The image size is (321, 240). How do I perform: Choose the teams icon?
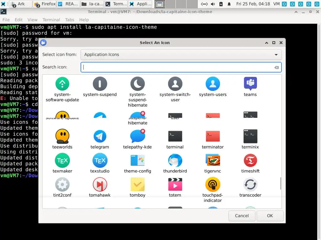(x=250, y=84)
